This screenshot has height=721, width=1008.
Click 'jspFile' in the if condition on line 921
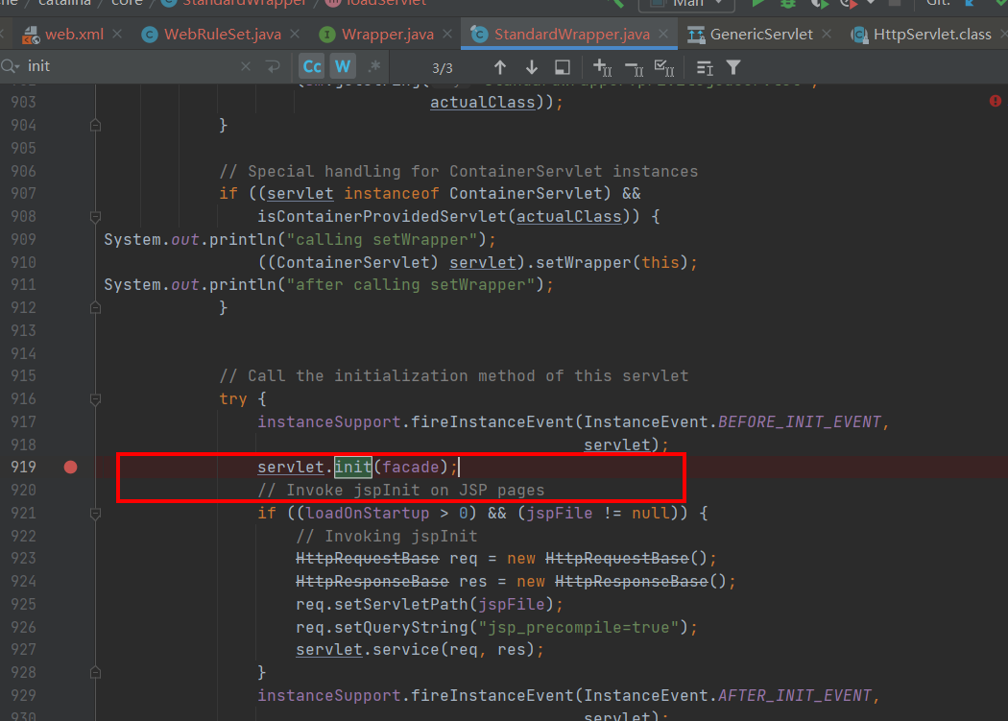click(559, 514)
